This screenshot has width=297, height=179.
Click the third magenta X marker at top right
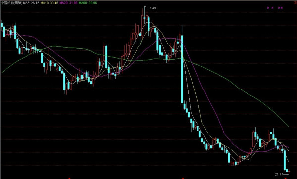click(279, 8)
